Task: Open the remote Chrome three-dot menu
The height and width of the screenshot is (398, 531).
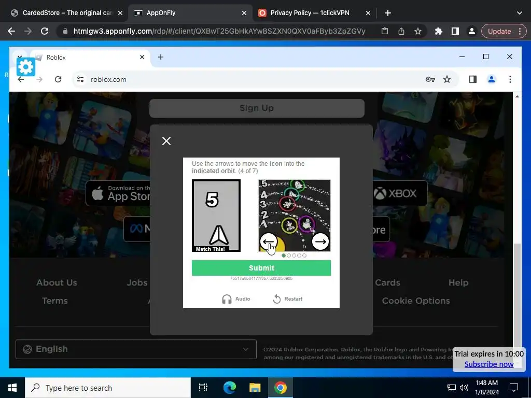Action: pos(510,79)
